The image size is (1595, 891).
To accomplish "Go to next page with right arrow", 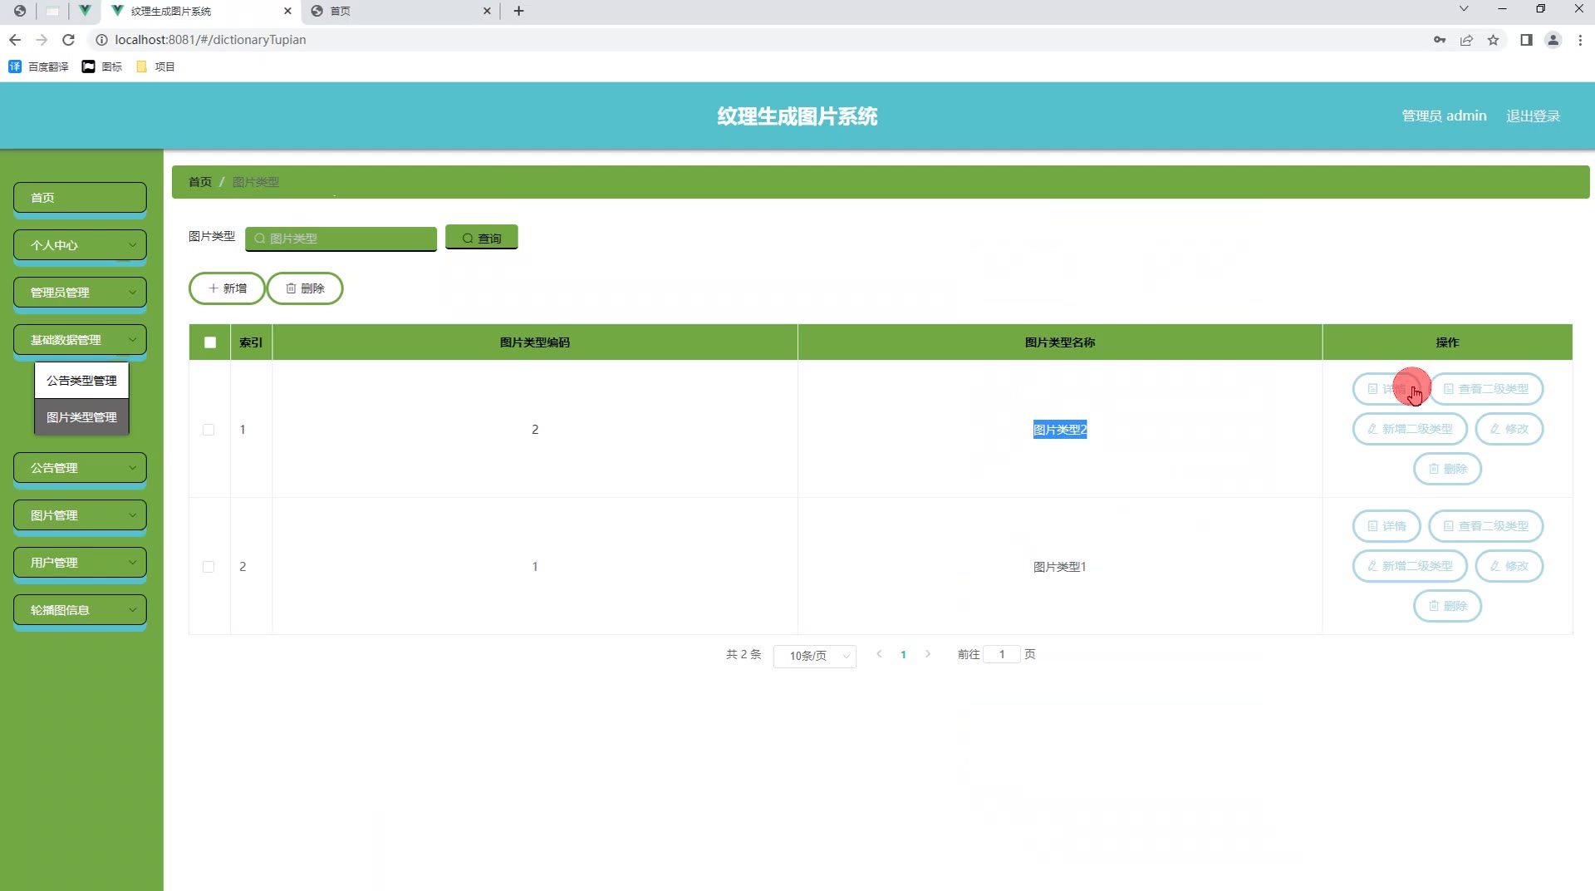I will point(928,654).
